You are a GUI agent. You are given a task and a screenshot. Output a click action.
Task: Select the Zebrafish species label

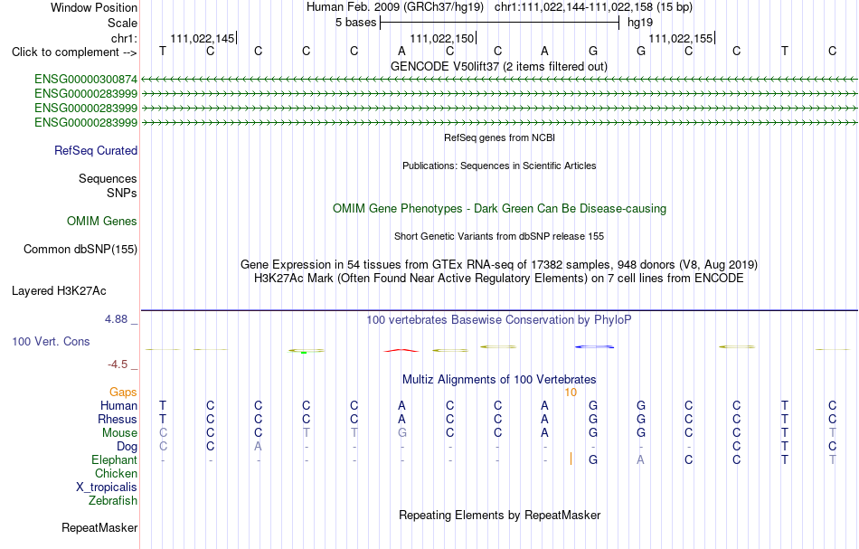click(x=113, y=501)
